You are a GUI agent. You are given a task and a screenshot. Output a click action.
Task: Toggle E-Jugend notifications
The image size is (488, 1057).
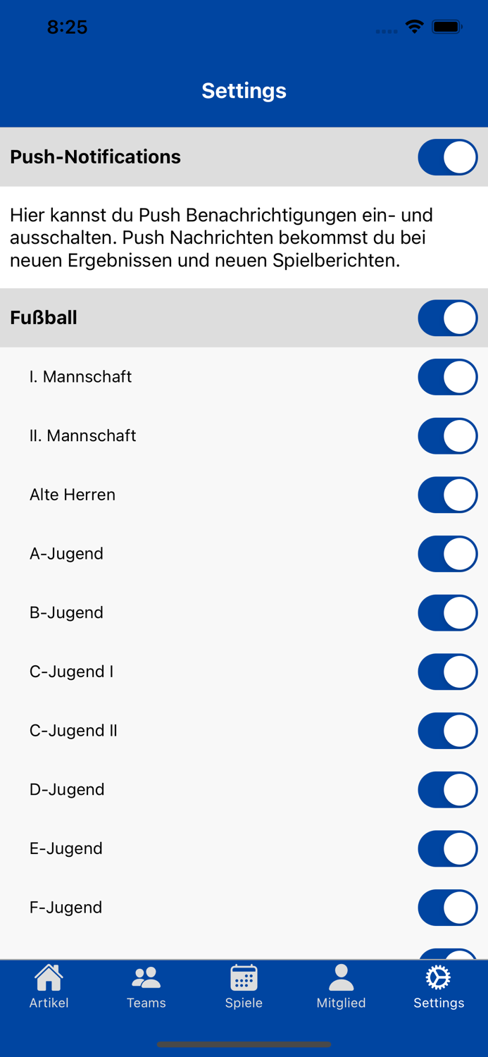coord(447,848)
